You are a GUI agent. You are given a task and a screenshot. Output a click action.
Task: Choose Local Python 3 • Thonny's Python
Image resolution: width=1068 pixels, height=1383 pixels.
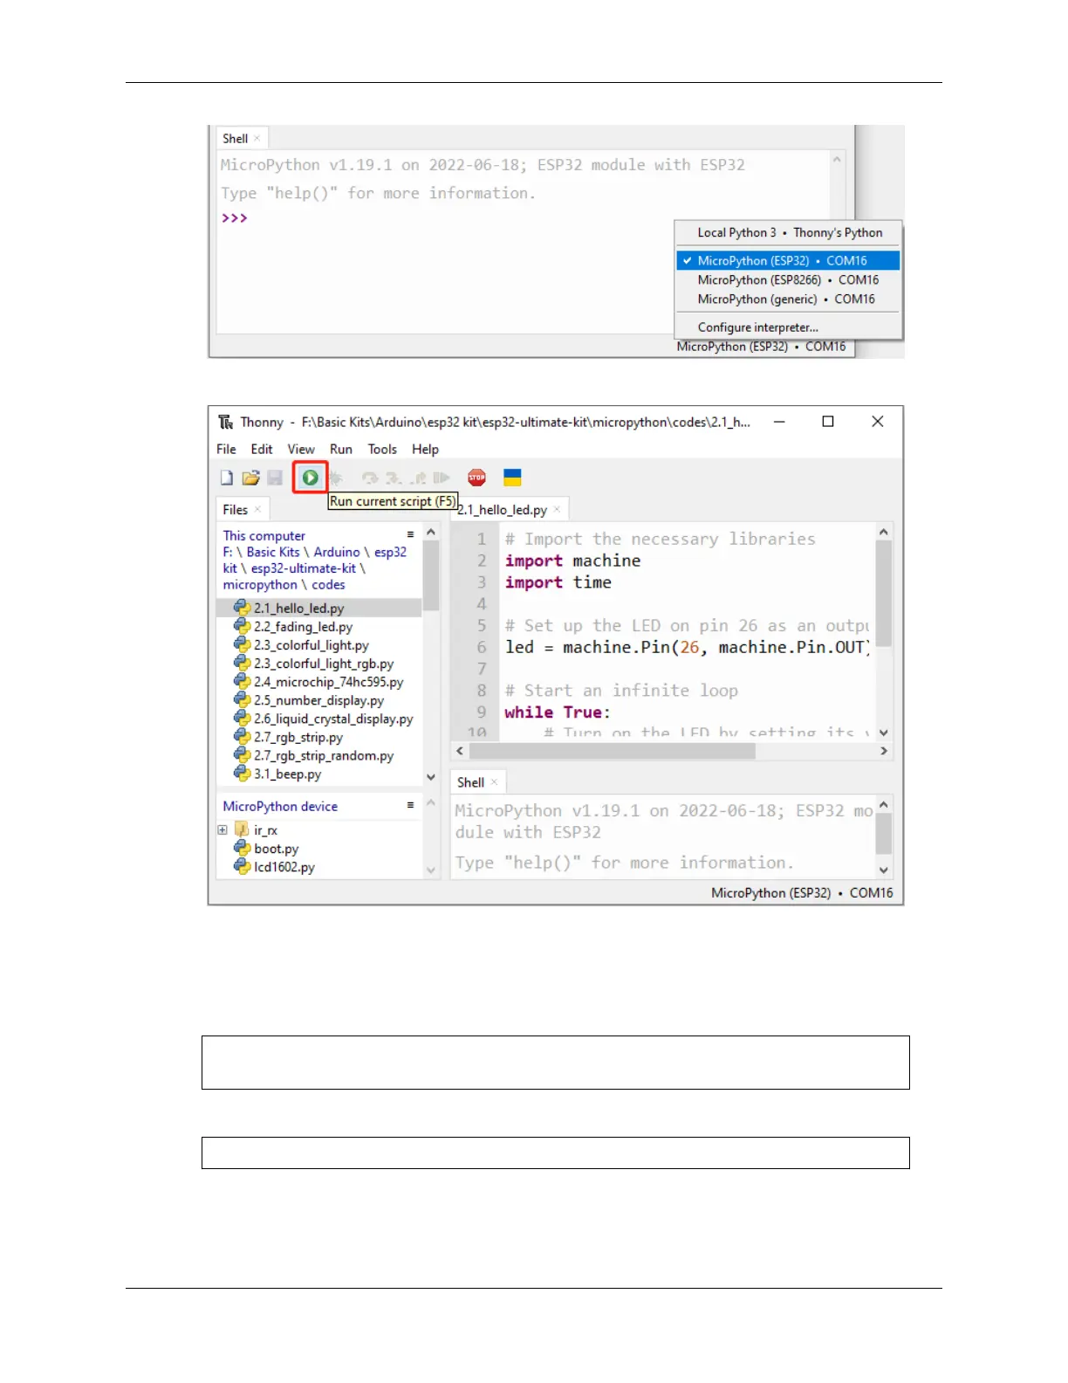click(788, 233)
